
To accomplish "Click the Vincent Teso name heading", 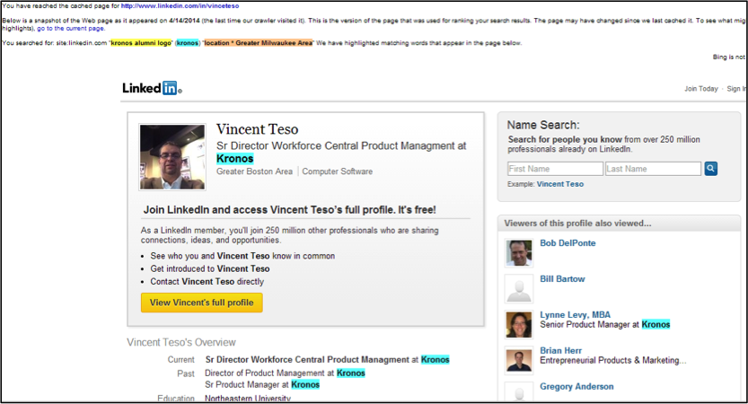I will pyautogui.click(x=257, y=129).
